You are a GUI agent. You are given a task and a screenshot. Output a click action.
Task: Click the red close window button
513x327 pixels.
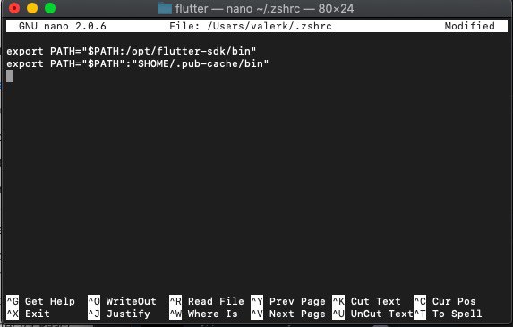pos(14,8)
